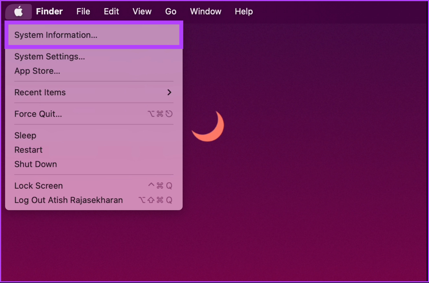Log Out Atish Rajasekharan
The width and height of the screenshot is (429, 283).
pos(68,200)
